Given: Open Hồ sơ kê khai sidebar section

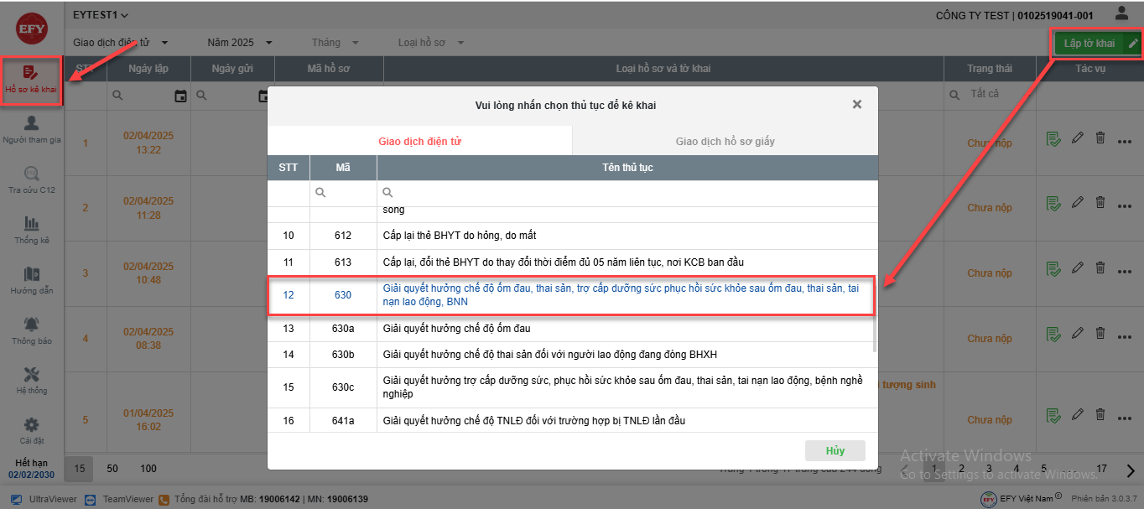Looking at the screenshot, I should [x=31, y=81].
